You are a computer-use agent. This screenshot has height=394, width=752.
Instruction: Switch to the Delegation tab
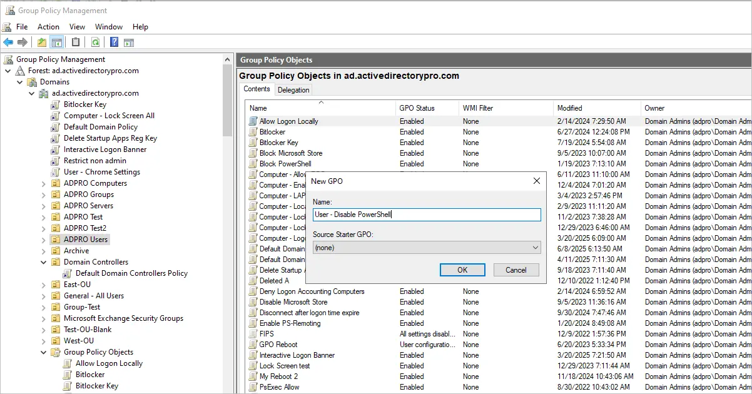pos(293,90)
